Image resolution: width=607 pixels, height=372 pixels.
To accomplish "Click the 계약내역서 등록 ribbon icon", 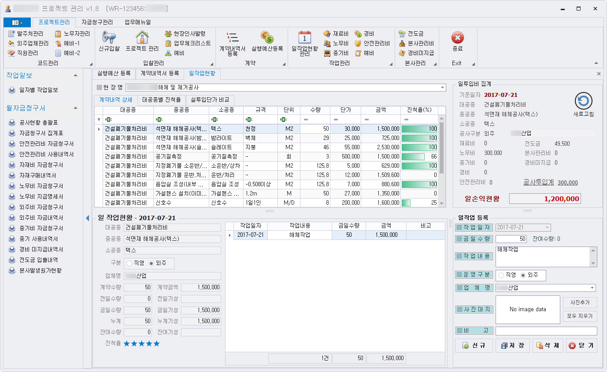I will coord(232,38).
